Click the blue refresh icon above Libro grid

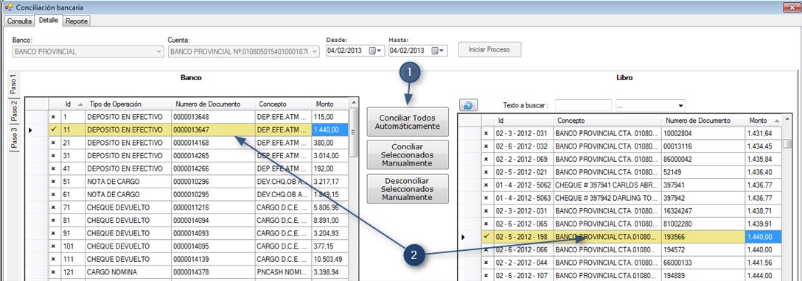(x=469, y=105)
